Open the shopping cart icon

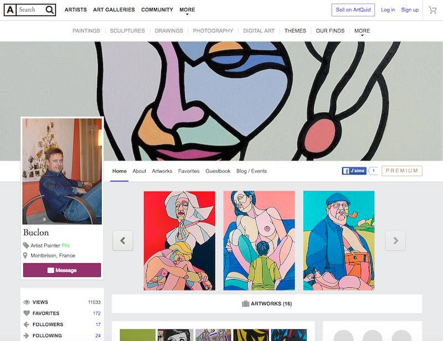pyautogui.click(x=432, y=10)
